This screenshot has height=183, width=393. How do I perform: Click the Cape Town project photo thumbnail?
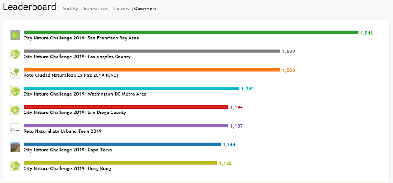tap(15, 147)
